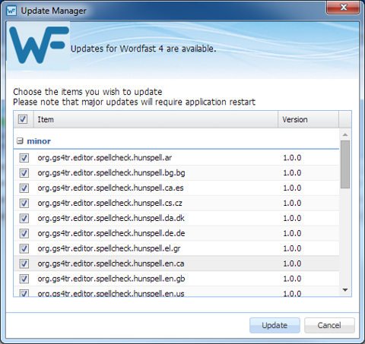
Task: Uncheck the hunspell.bg.bg item
Action: click(24, 173)
